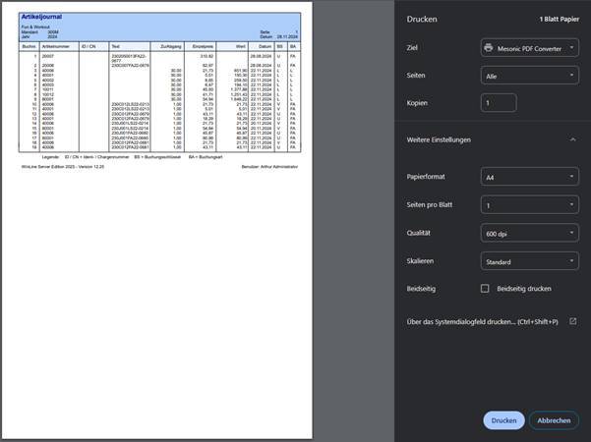
Task: Click the 'Legende:' line below the table
Action: click(x=132, y=157)
